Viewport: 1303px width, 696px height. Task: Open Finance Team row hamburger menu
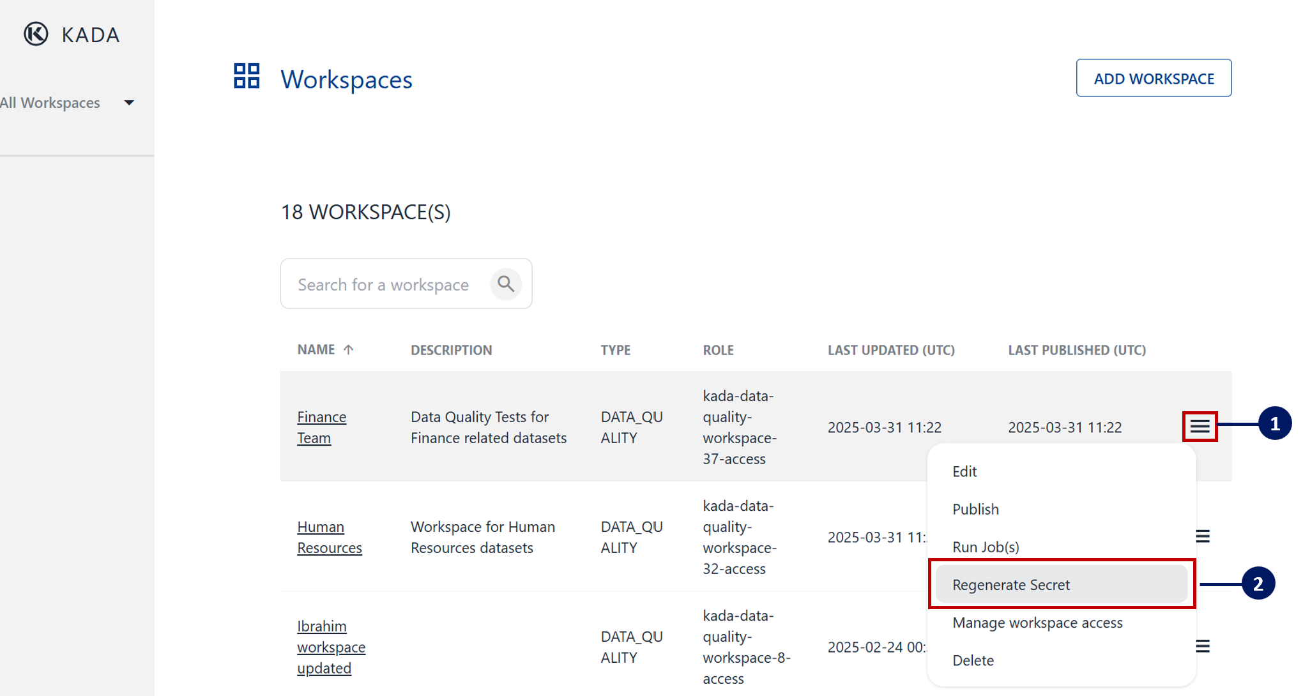pos(1200,427)
